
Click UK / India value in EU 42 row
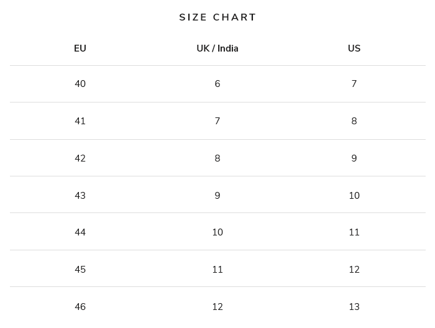(x=217, y=158)
